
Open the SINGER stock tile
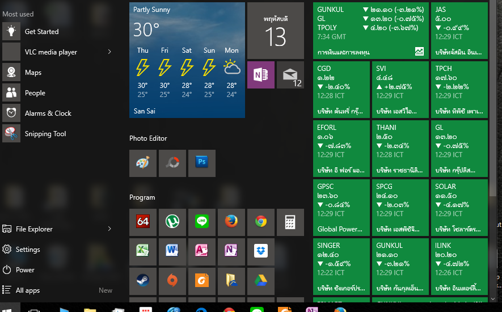tap(341, 267)
